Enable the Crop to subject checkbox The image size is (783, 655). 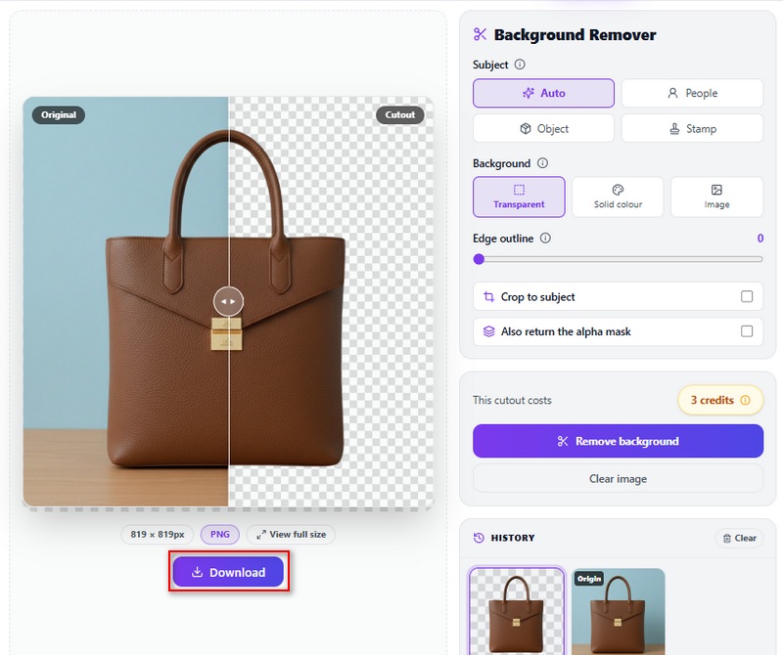coord(747,296)
